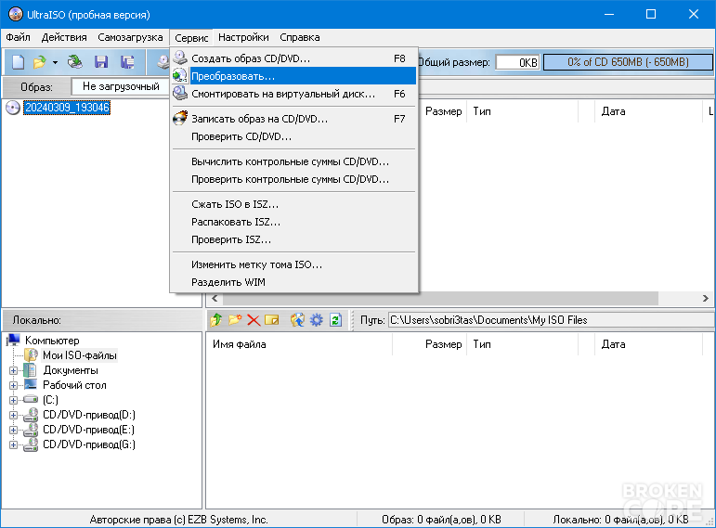Open the 'Файл' menu
Viewport: 716px width, 528px height.
[x=19, y=37]
